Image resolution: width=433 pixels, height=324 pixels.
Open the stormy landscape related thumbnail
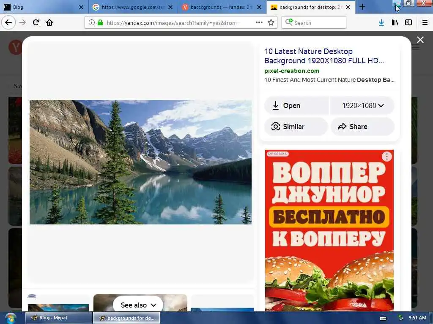pos(140,302)
